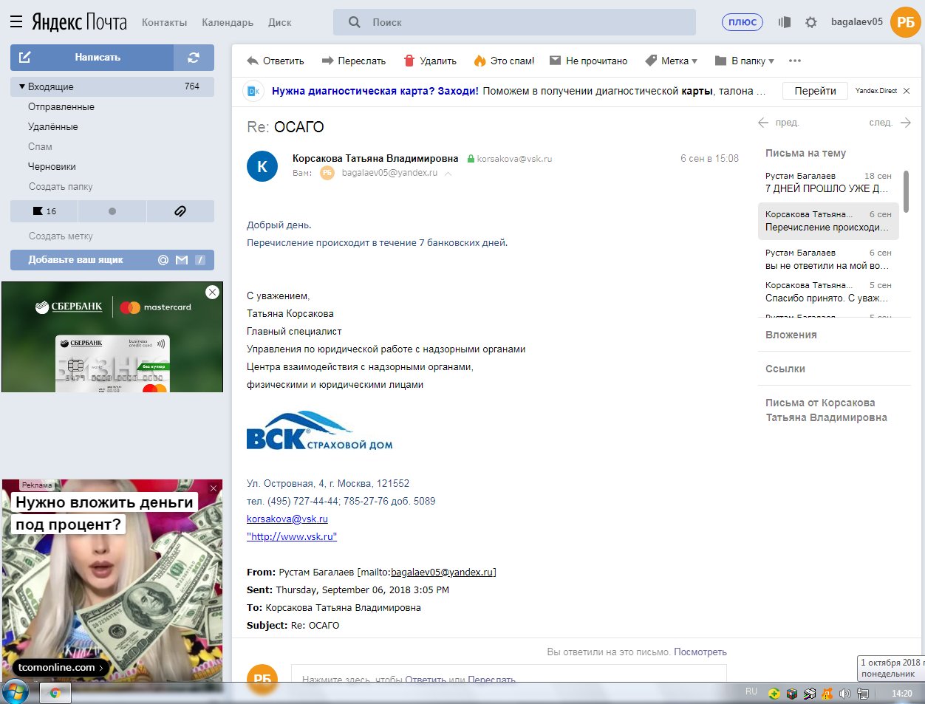Click the signature korsakova@vsk.ru email link
The height and width of the screenshot is (704, 925).
click(287, 519)
